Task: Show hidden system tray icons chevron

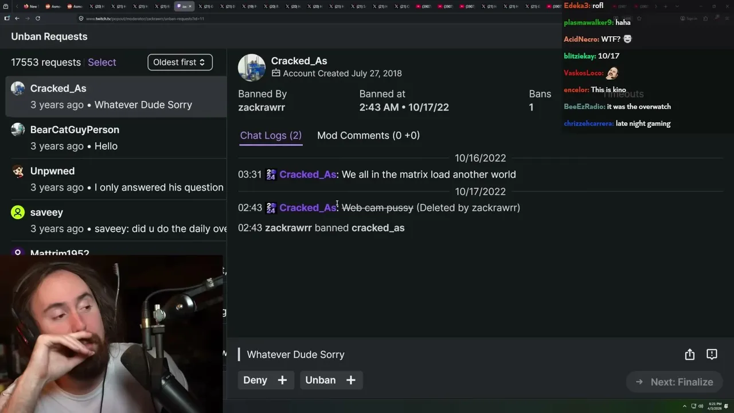Action: click(x=684, y=406)
